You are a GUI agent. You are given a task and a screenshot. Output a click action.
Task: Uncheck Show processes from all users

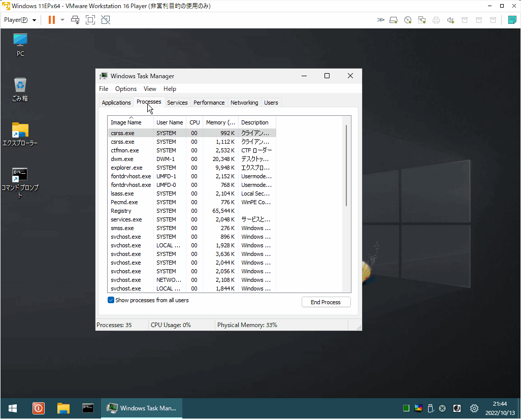click(111, 300)
